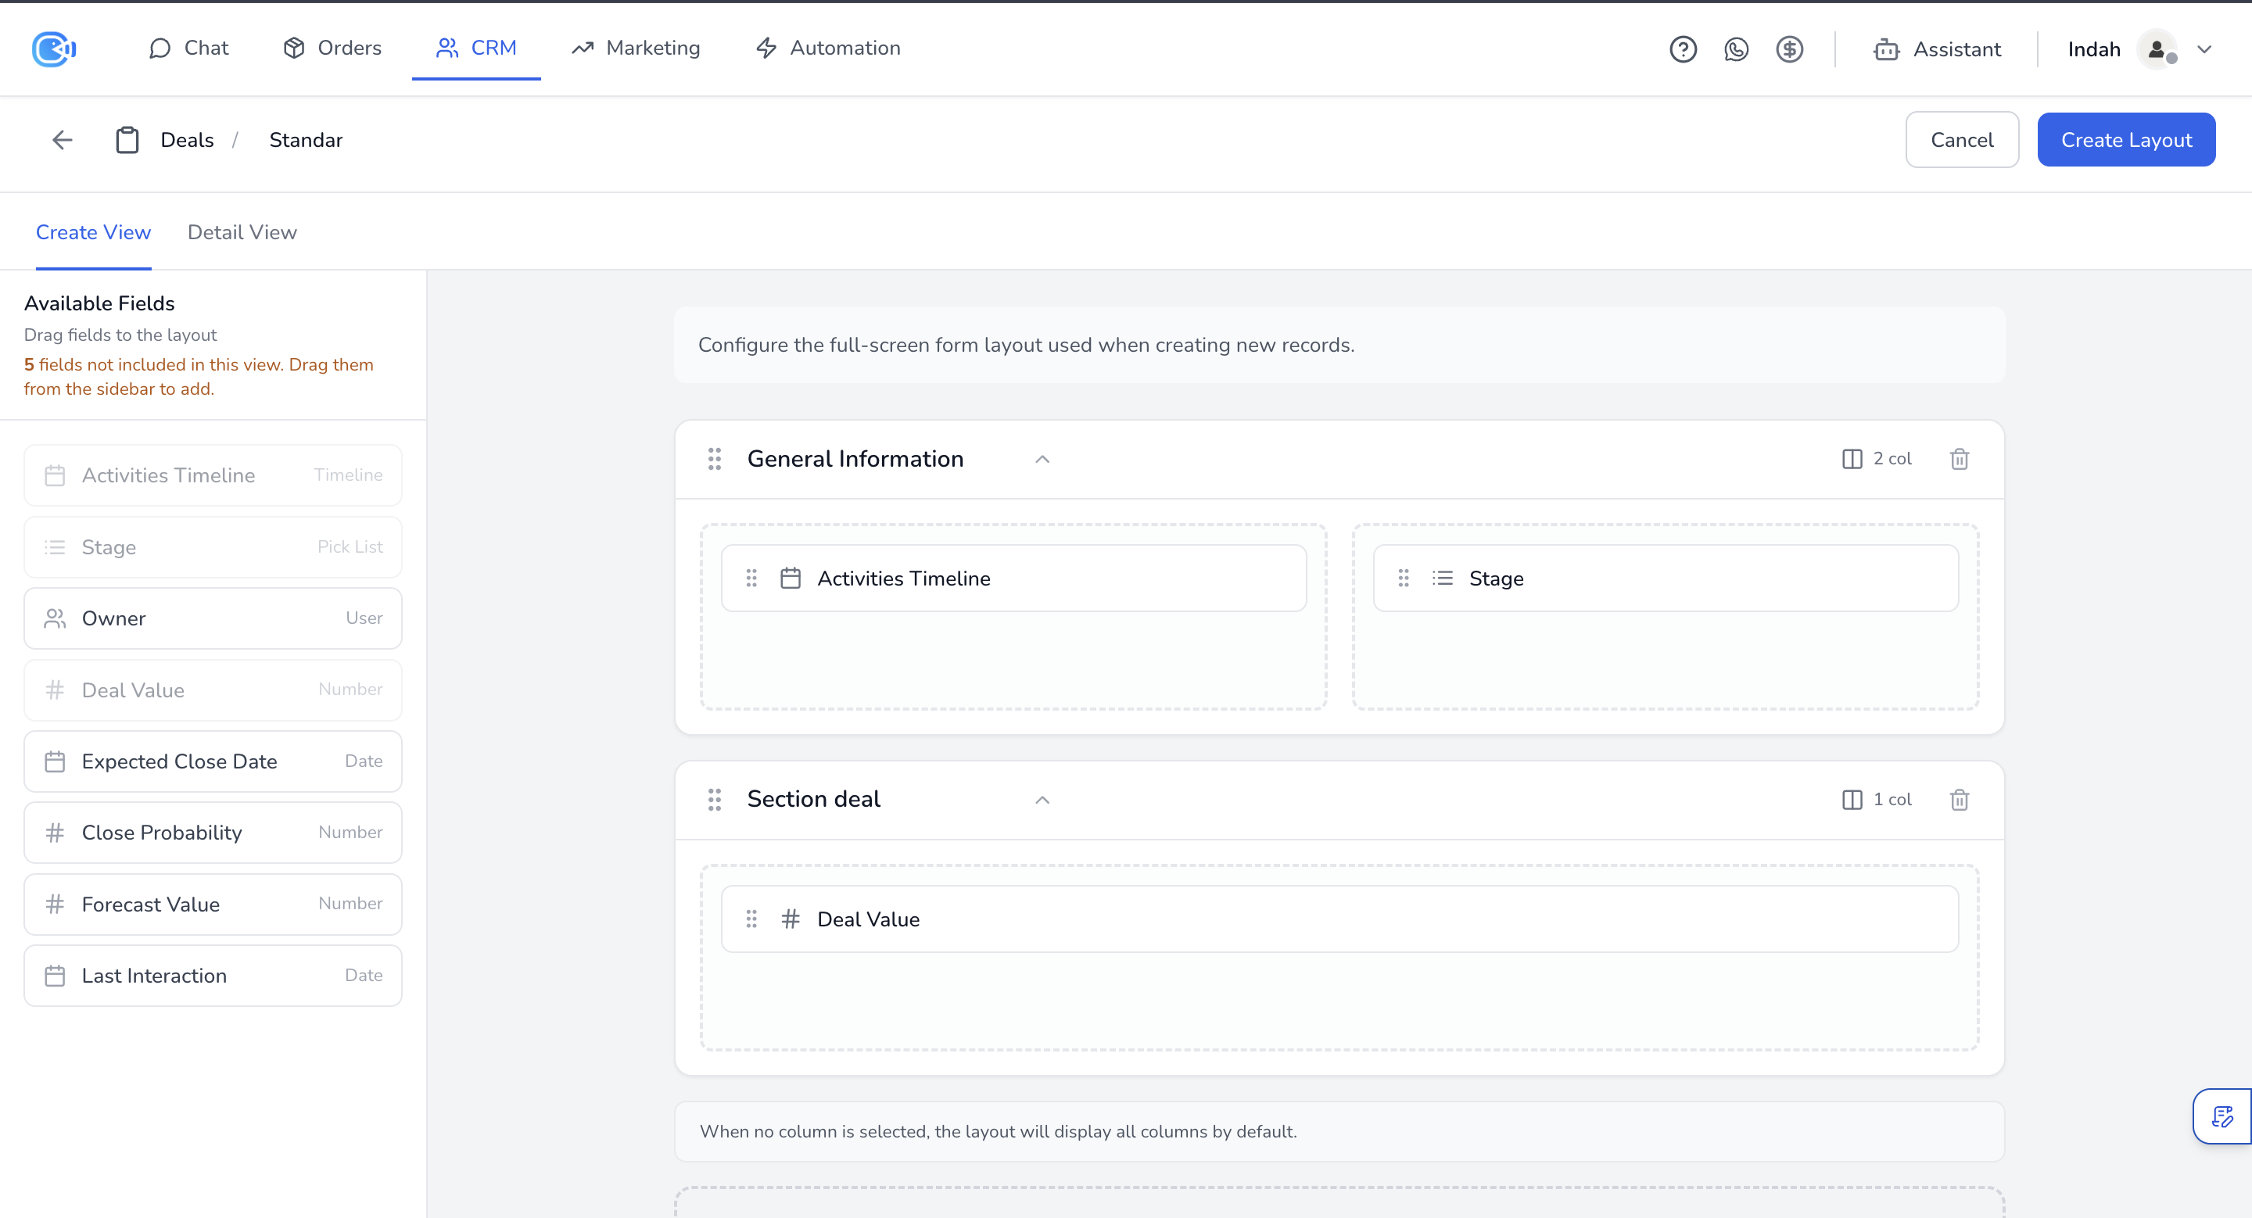The width and height of the screenshot is (2252, 1218).
Task: Switch to the Detail View tab
Action: 242,232
